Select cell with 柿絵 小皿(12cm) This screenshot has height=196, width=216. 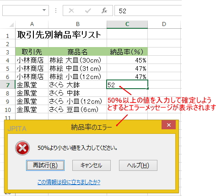[x=78, y=76]
